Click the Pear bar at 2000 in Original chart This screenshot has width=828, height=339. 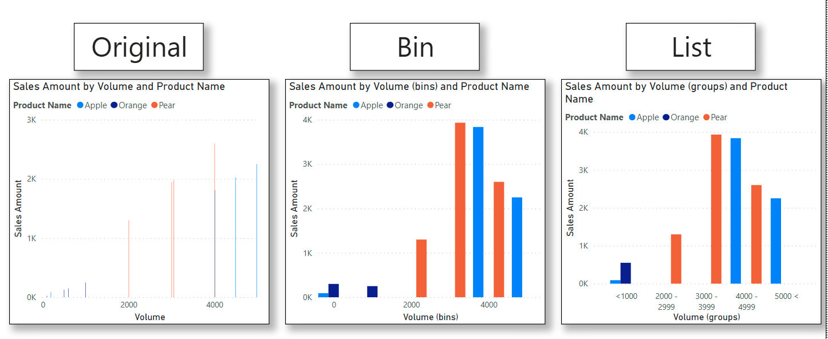pyautogui.click(x=129, y=259)
